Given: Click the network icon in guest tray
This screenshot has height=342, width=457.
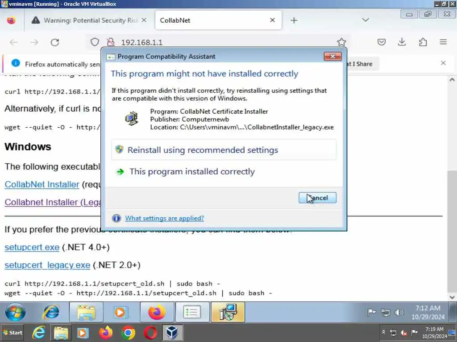Looking at the screenshot, I should [385, 313].
